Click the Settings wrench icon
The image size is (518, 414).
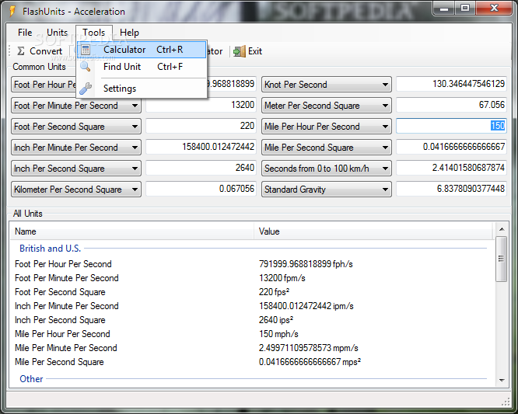[86, 89]
